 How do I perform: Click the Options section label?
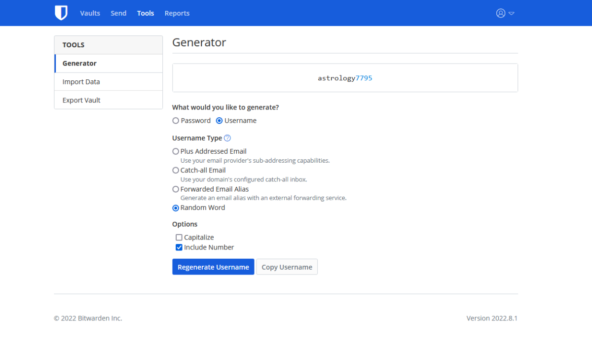[x=185, y=224]
